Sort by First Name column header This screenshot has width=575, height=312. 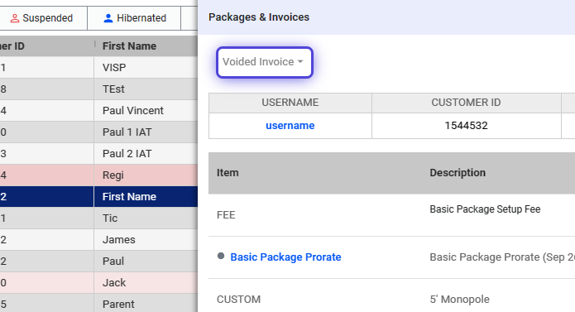(129, 46)
